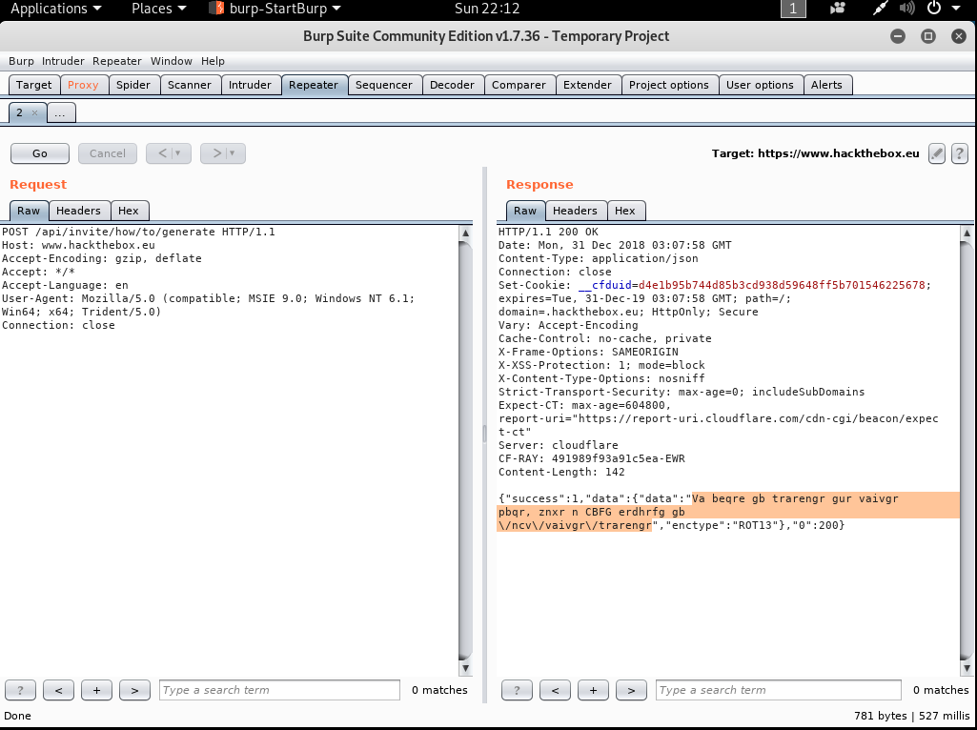Screen dimensions: 977x730
Task: Click the pencil icon to edit target
Action: pyautogui.click(x=937, y=153)
